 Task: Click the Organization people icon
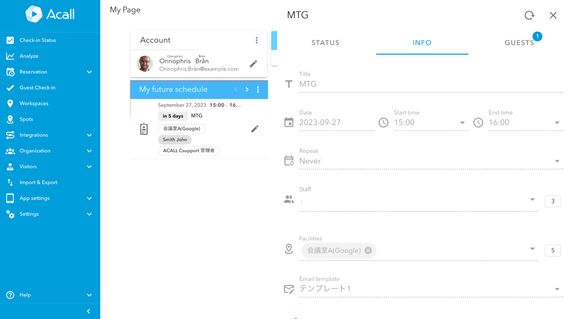[x=10, y=151]
